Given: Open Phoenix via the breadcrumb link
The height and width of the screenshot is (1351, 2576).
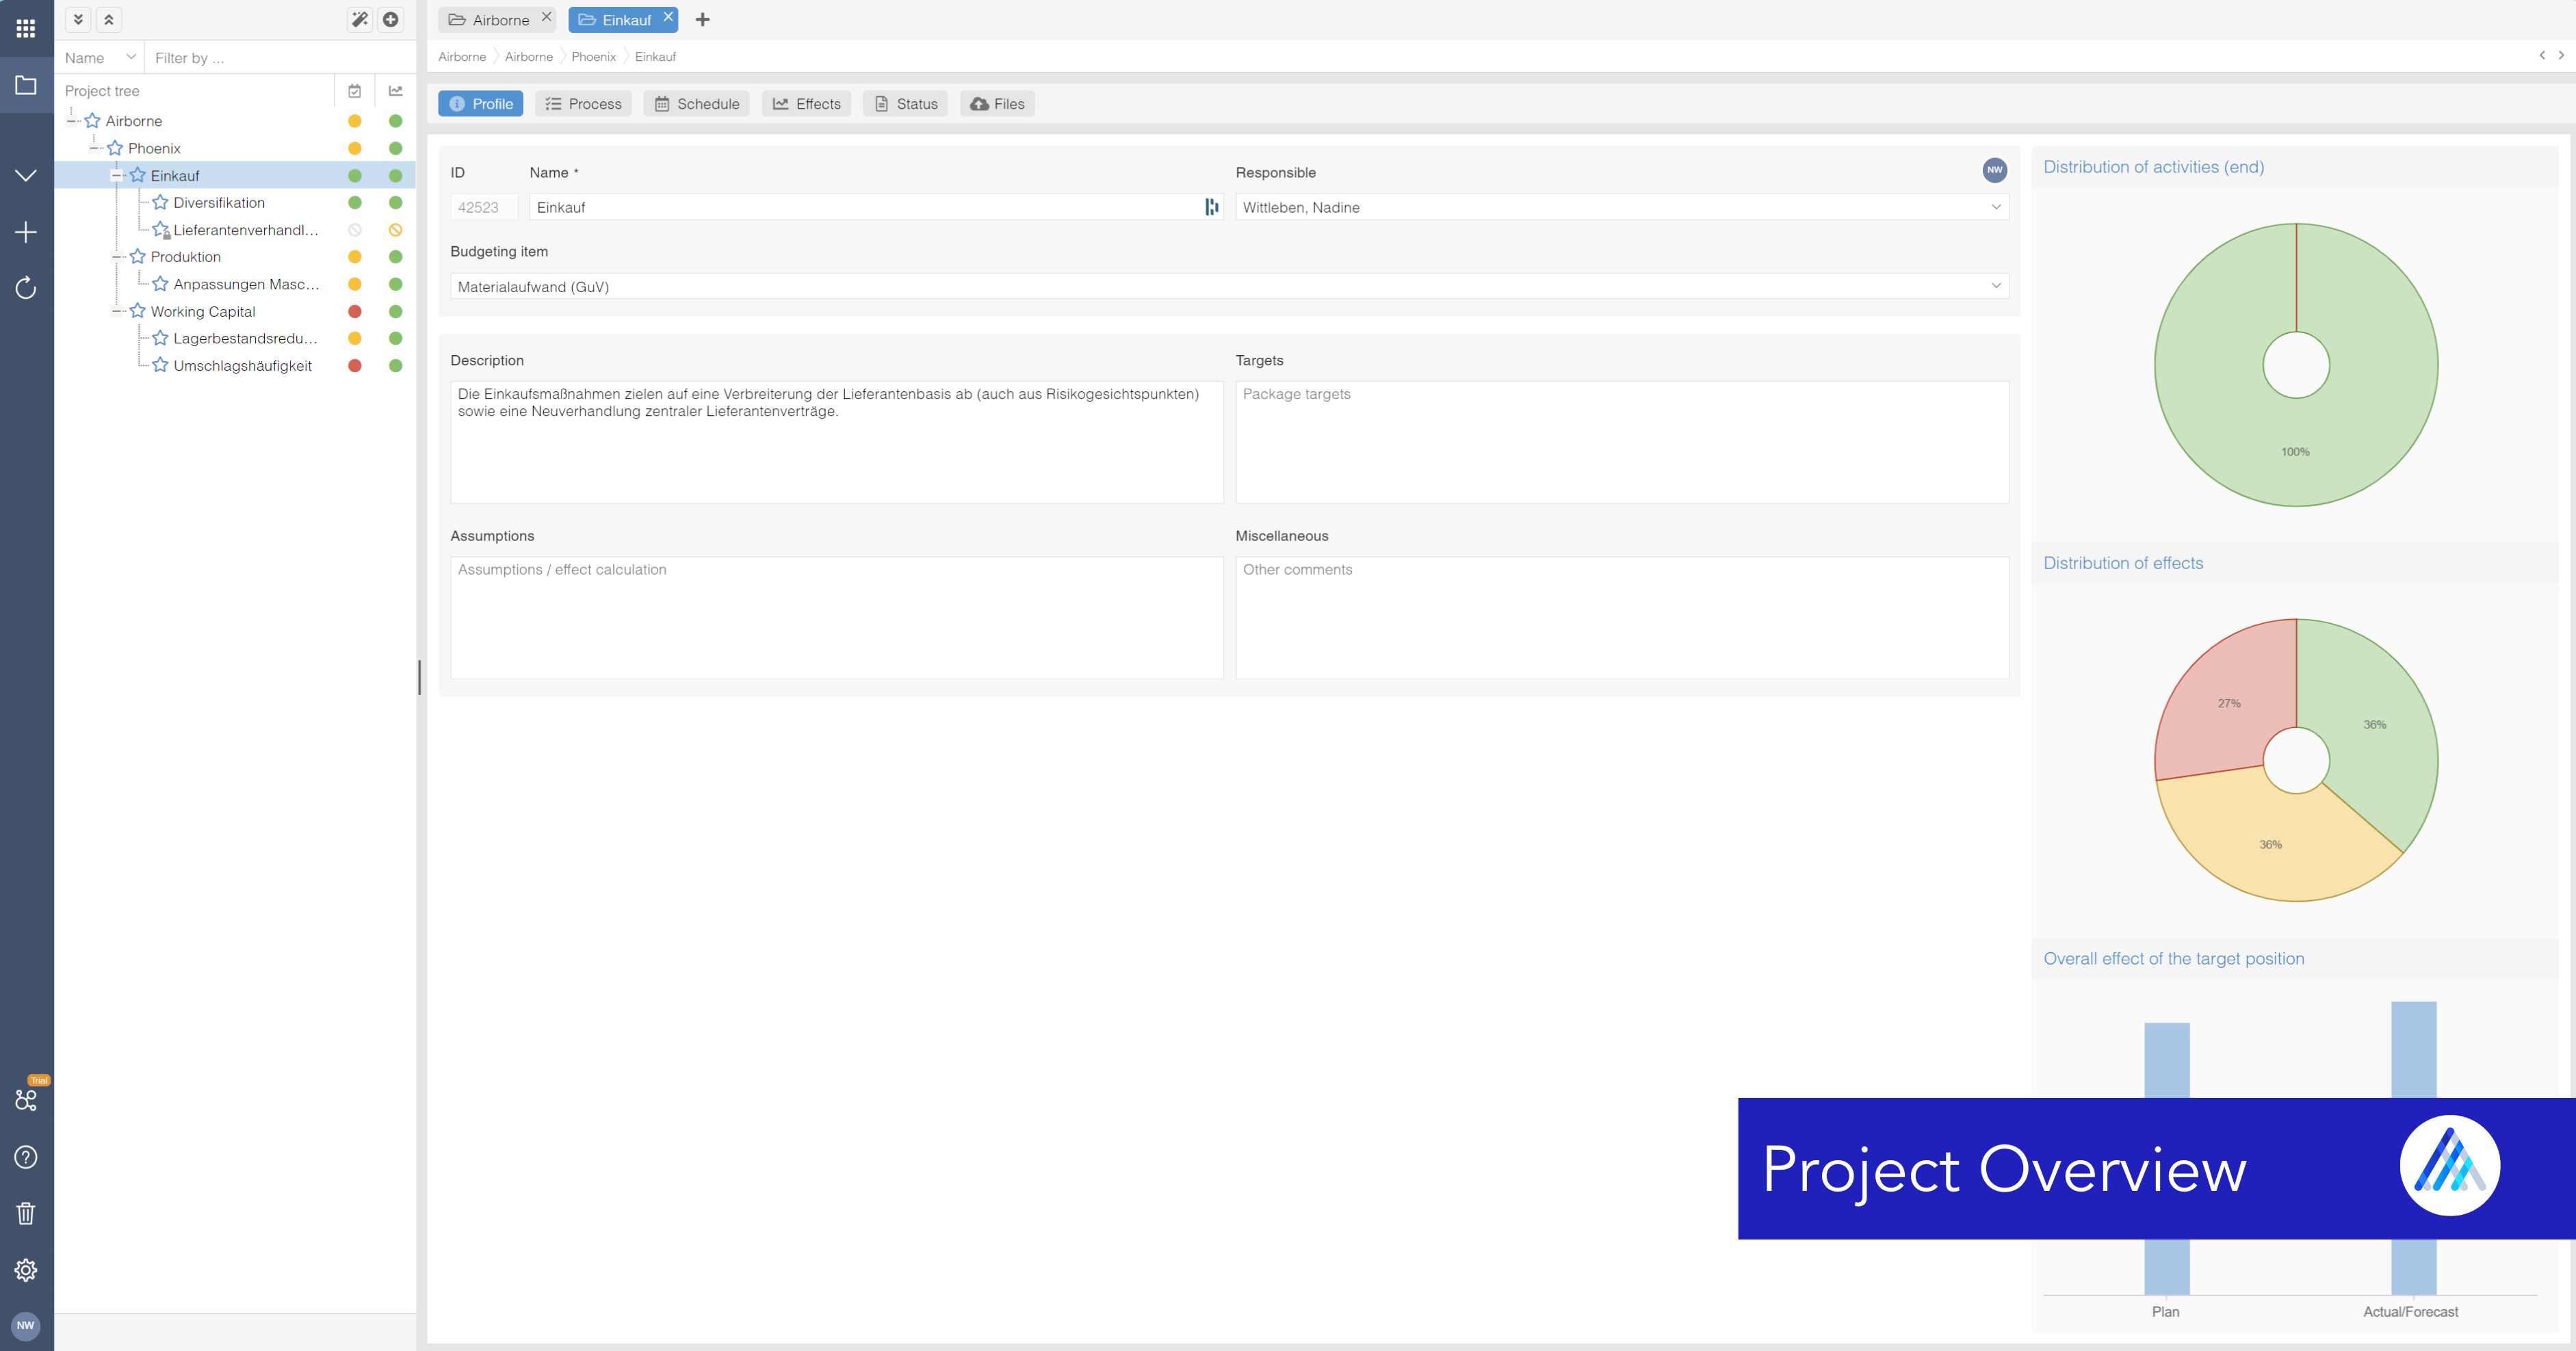Looking at the screenshot, I should [x=593, y=57].
